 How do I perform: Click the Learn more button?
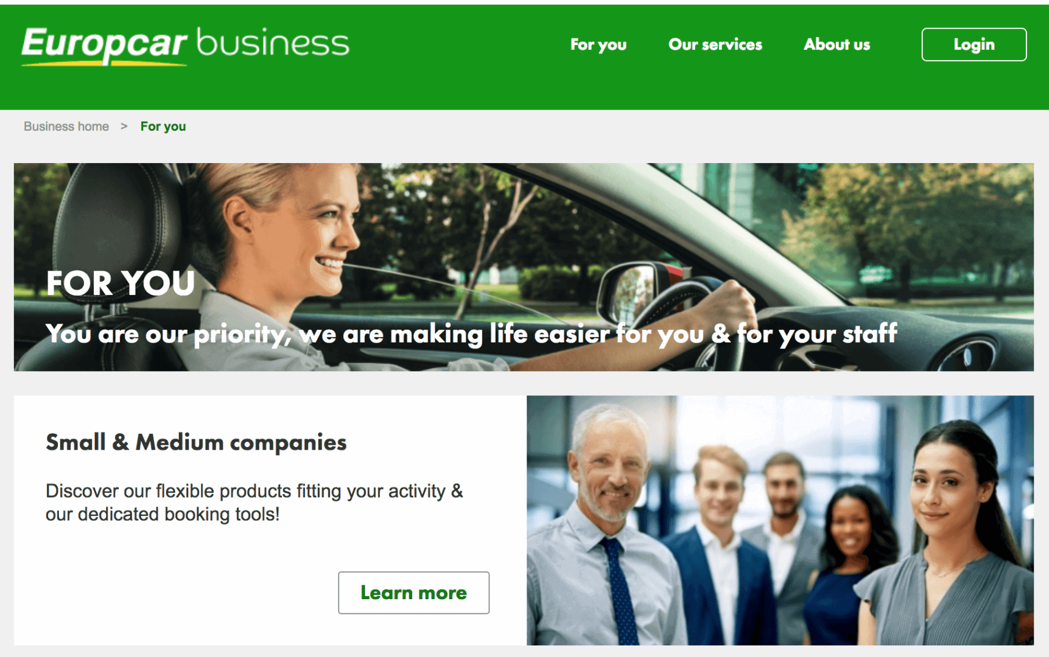coord(413,593)
